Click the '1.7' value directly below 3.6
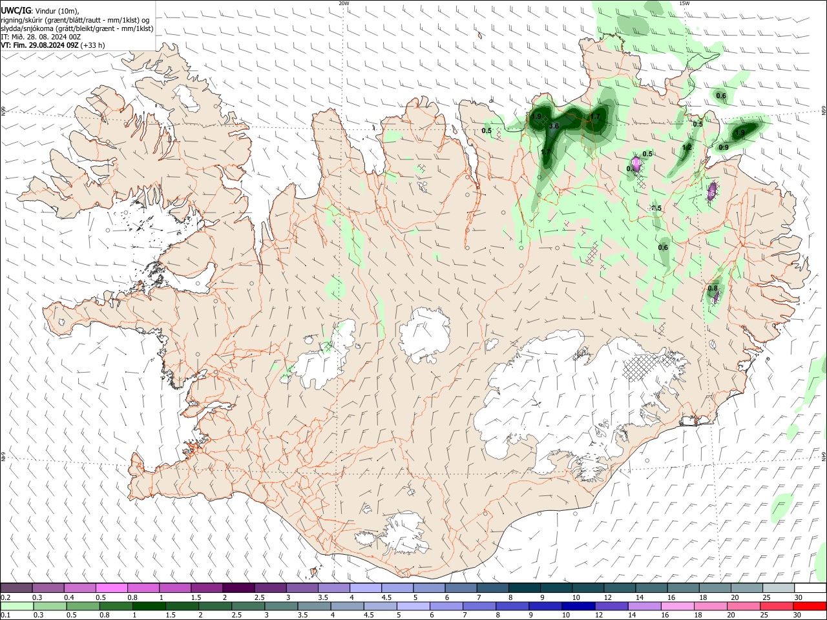Screen dimensions: 827x620 (546, 152)
